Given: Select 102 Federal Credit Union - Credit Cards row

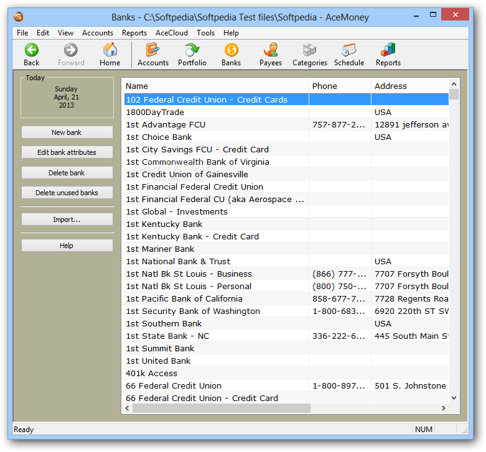Looking at the screenshot, I should pos(286,99).
